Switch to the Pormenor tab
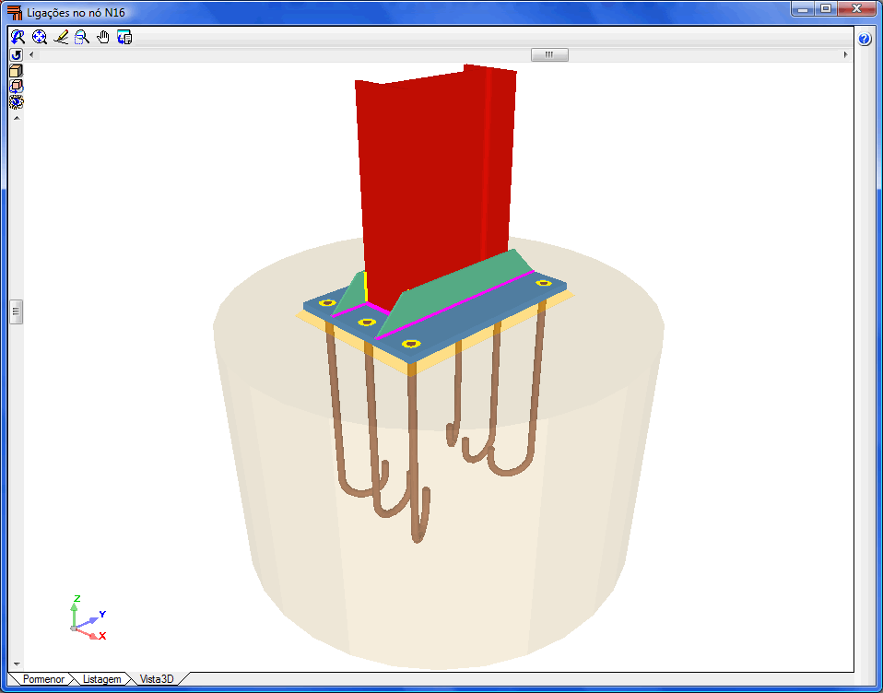 pyautogui.click(x=43, y=679)
